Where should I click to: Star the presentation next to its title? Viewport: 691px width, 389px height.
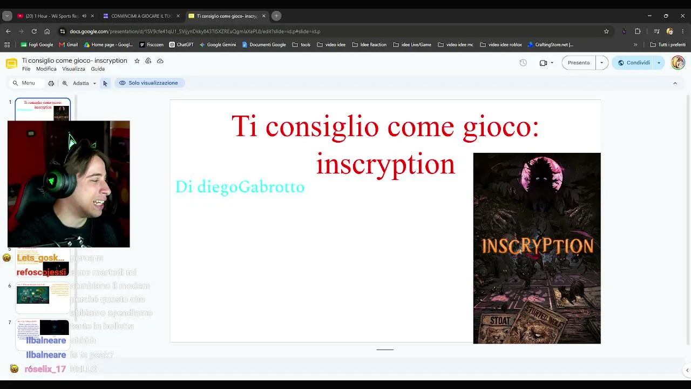point(137,61)
